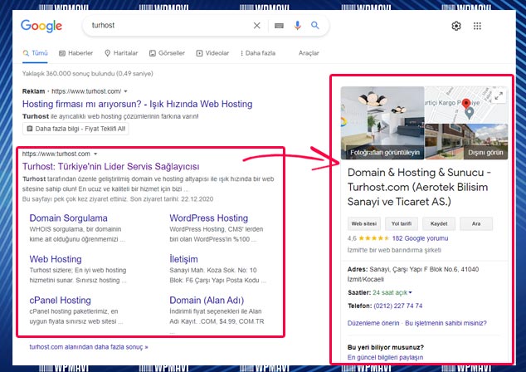Click the Yol tarifi button
The image size is (526, 372).
(402, 223)
